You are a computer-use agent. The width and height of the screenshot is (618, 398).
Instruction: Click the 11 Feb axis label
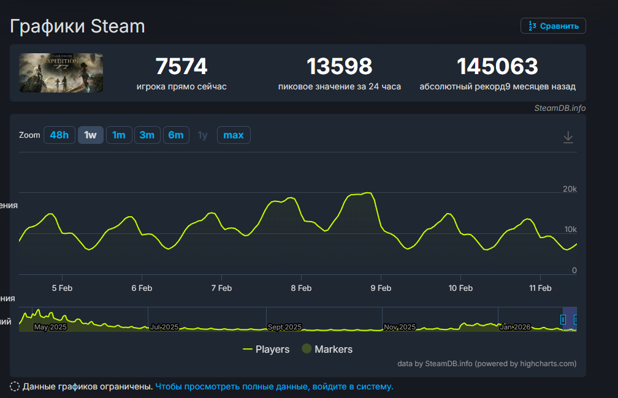click(540, 288)
